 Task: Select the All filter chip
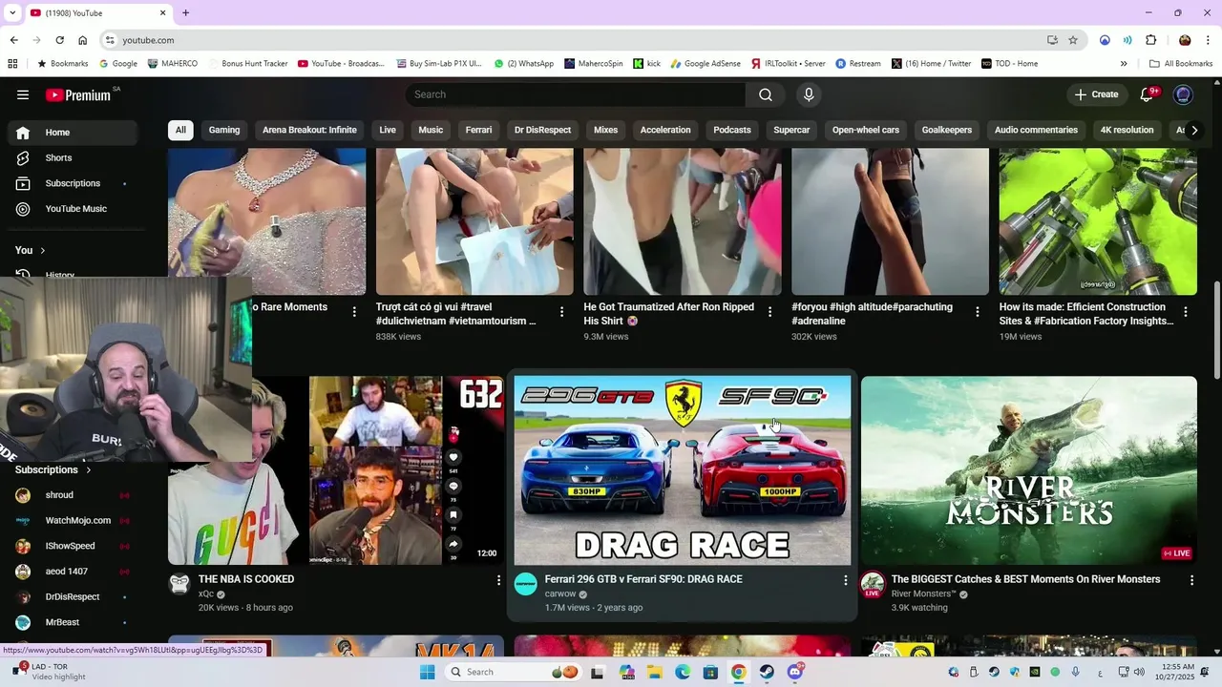pos(180,130)
